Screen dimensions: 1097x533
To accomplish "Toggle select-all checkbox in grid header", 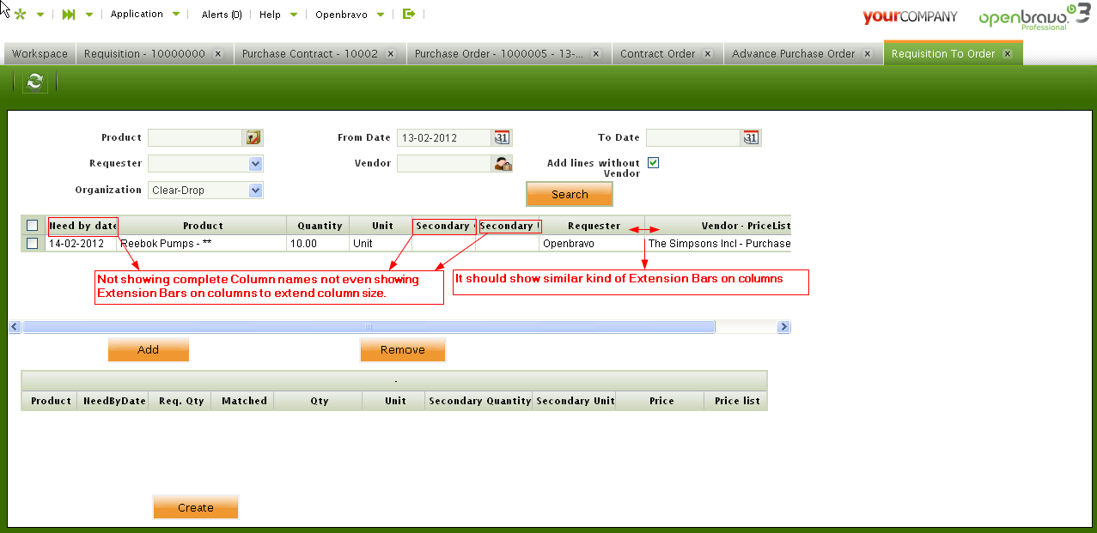I will [x=33, y=226].
